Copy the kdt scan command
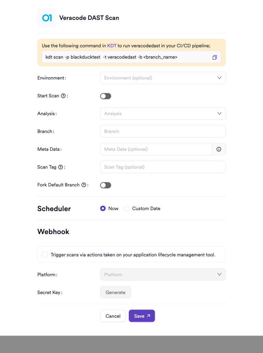Image resolution: width=263 pixels, height=353 pixels. [x=215, y=57]
